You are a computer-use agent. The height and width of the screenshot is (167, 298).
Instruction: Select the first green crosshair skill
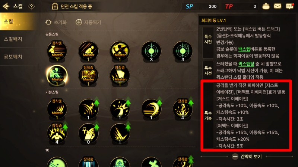point(151,51)
